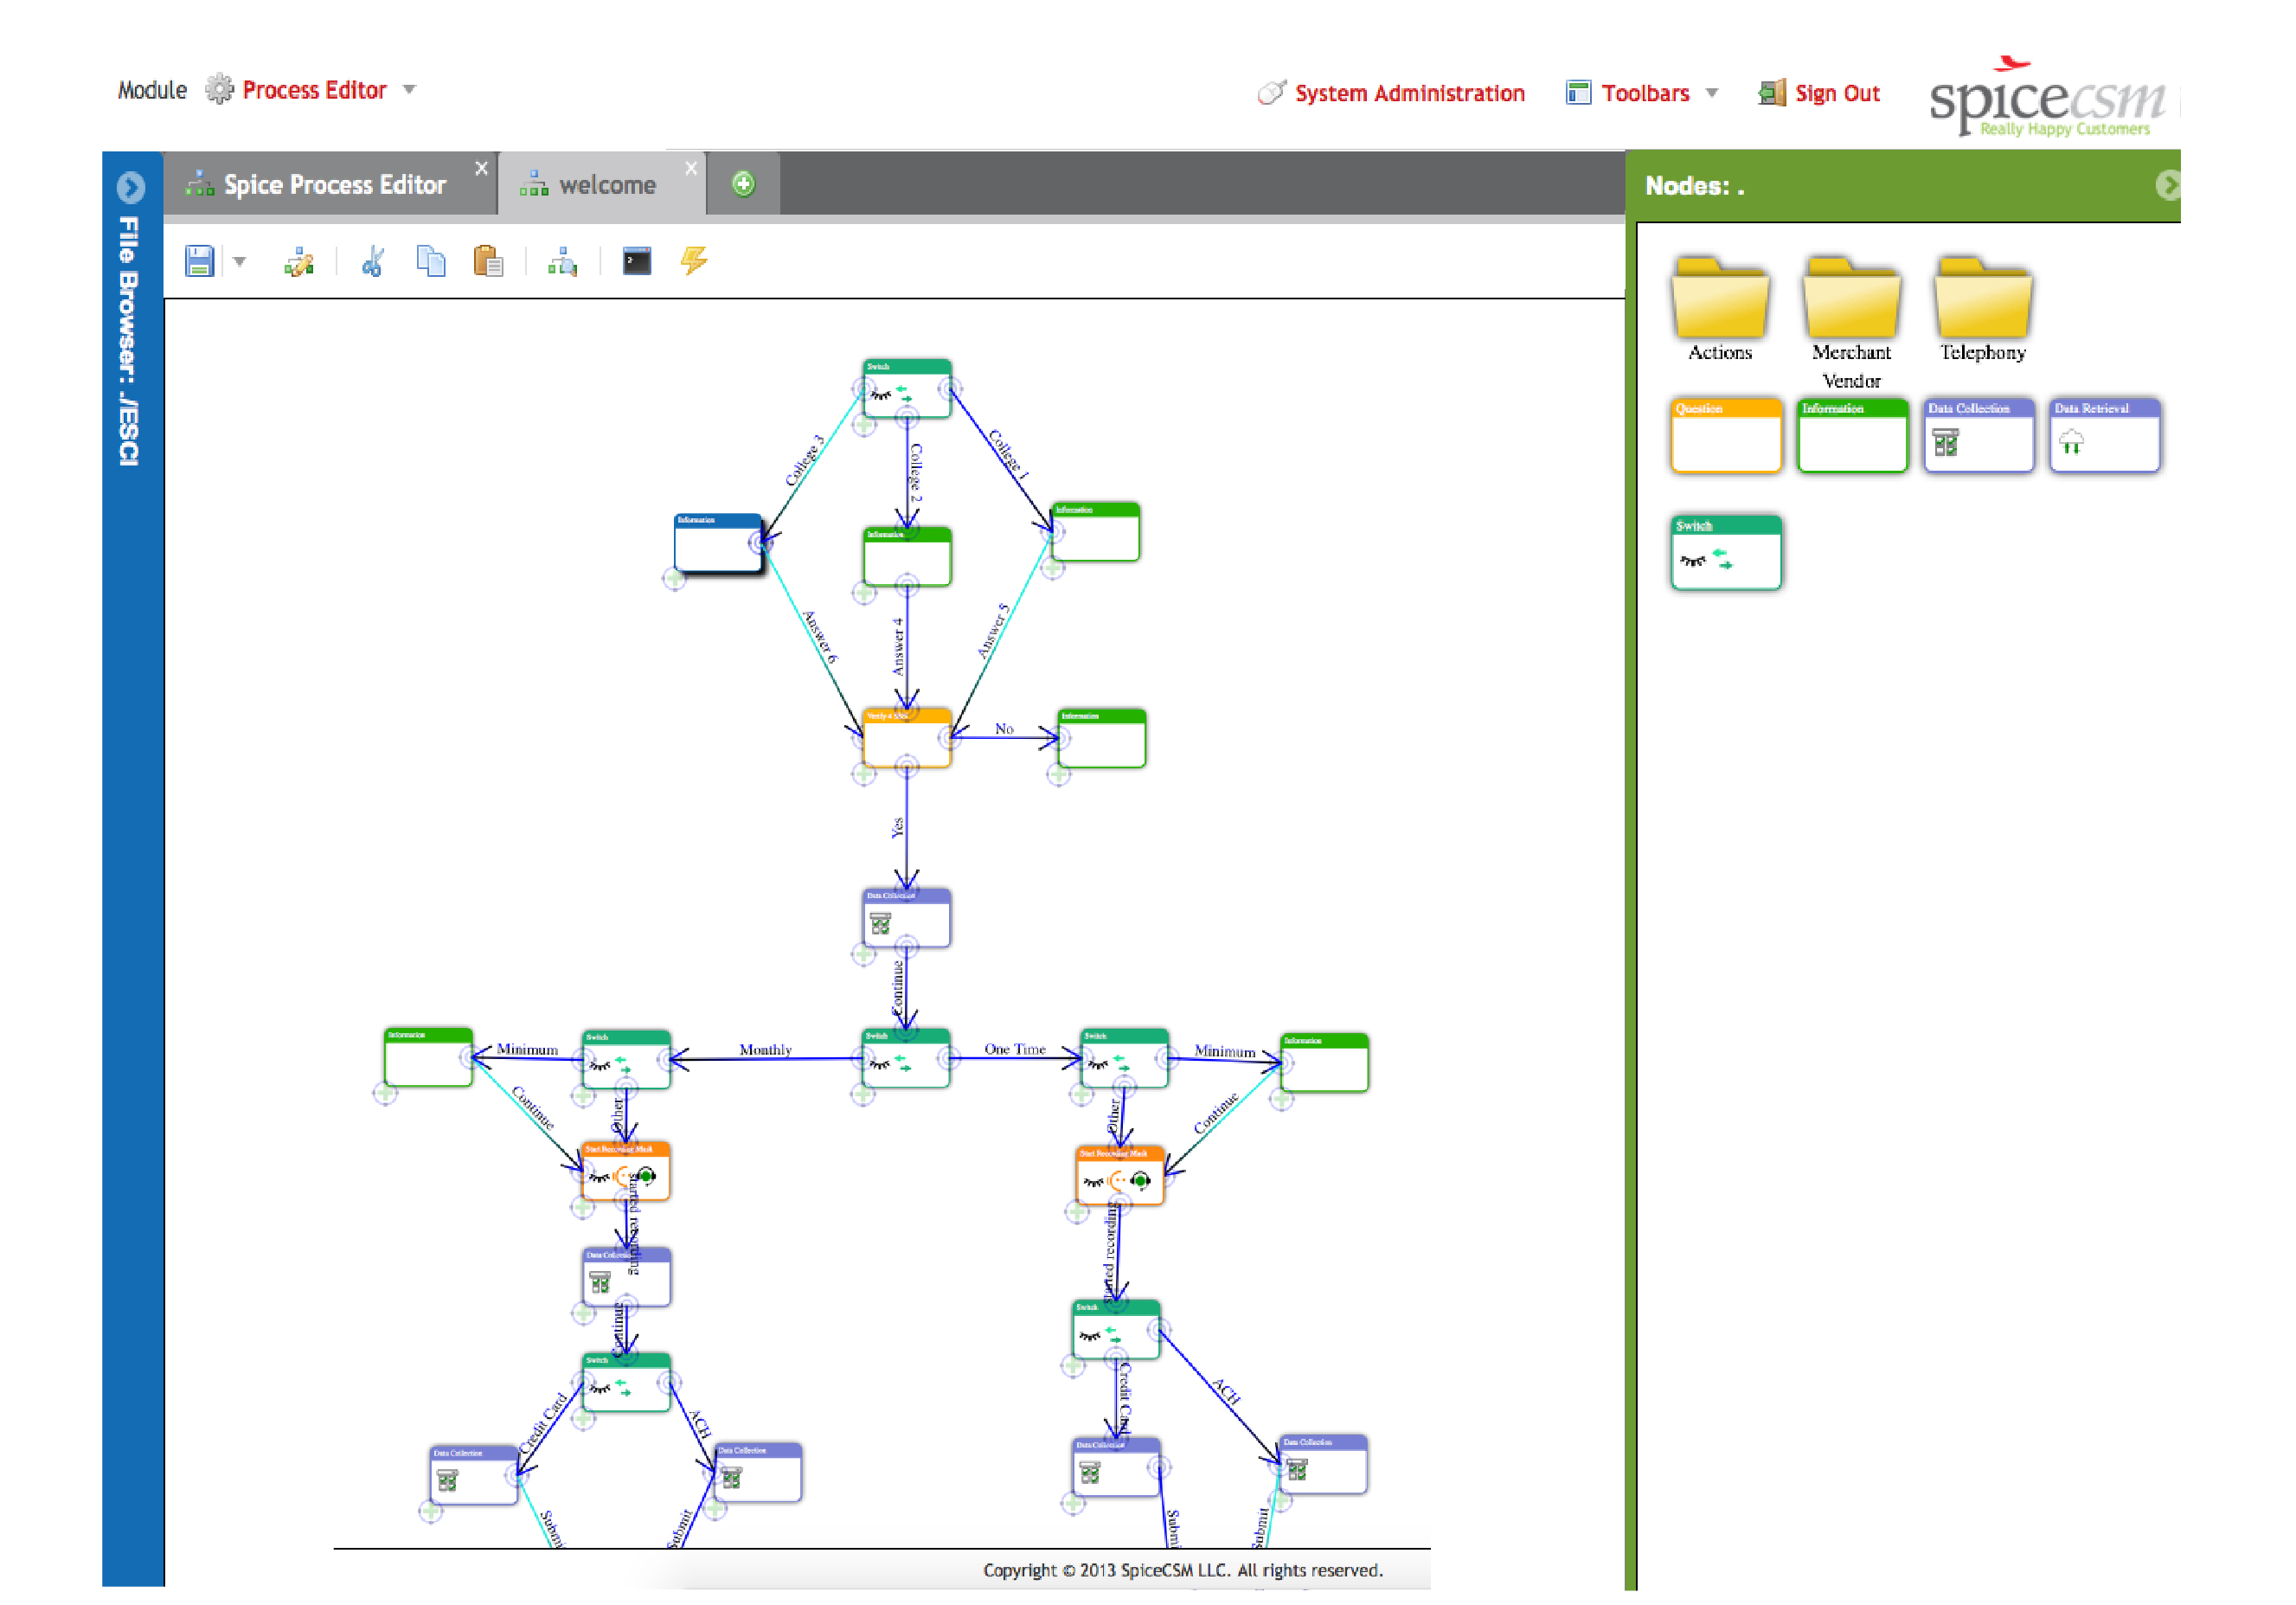Click the Copy icon in the toolbar
The height and width of the screenshot is (1605, 2296).
pos(430,261)
